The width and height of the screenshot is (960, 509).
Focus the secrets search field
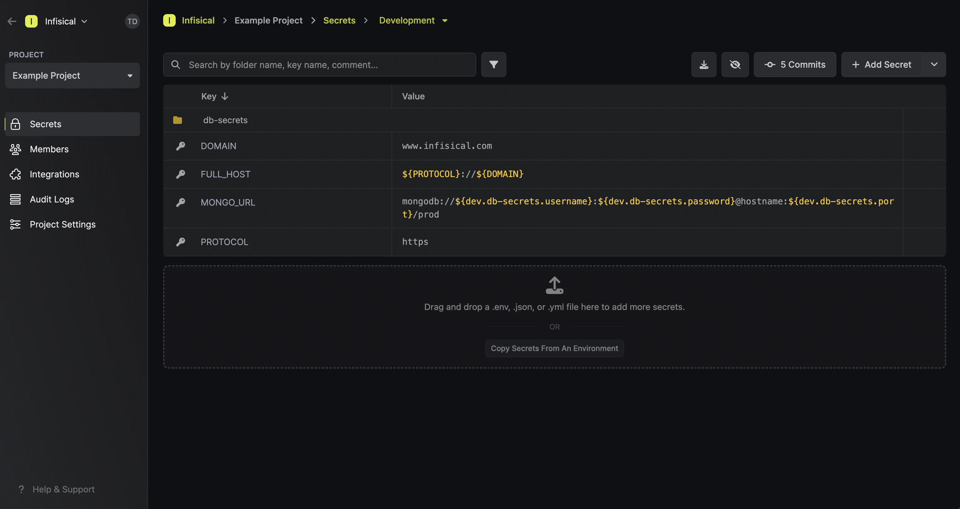(319, 65)
